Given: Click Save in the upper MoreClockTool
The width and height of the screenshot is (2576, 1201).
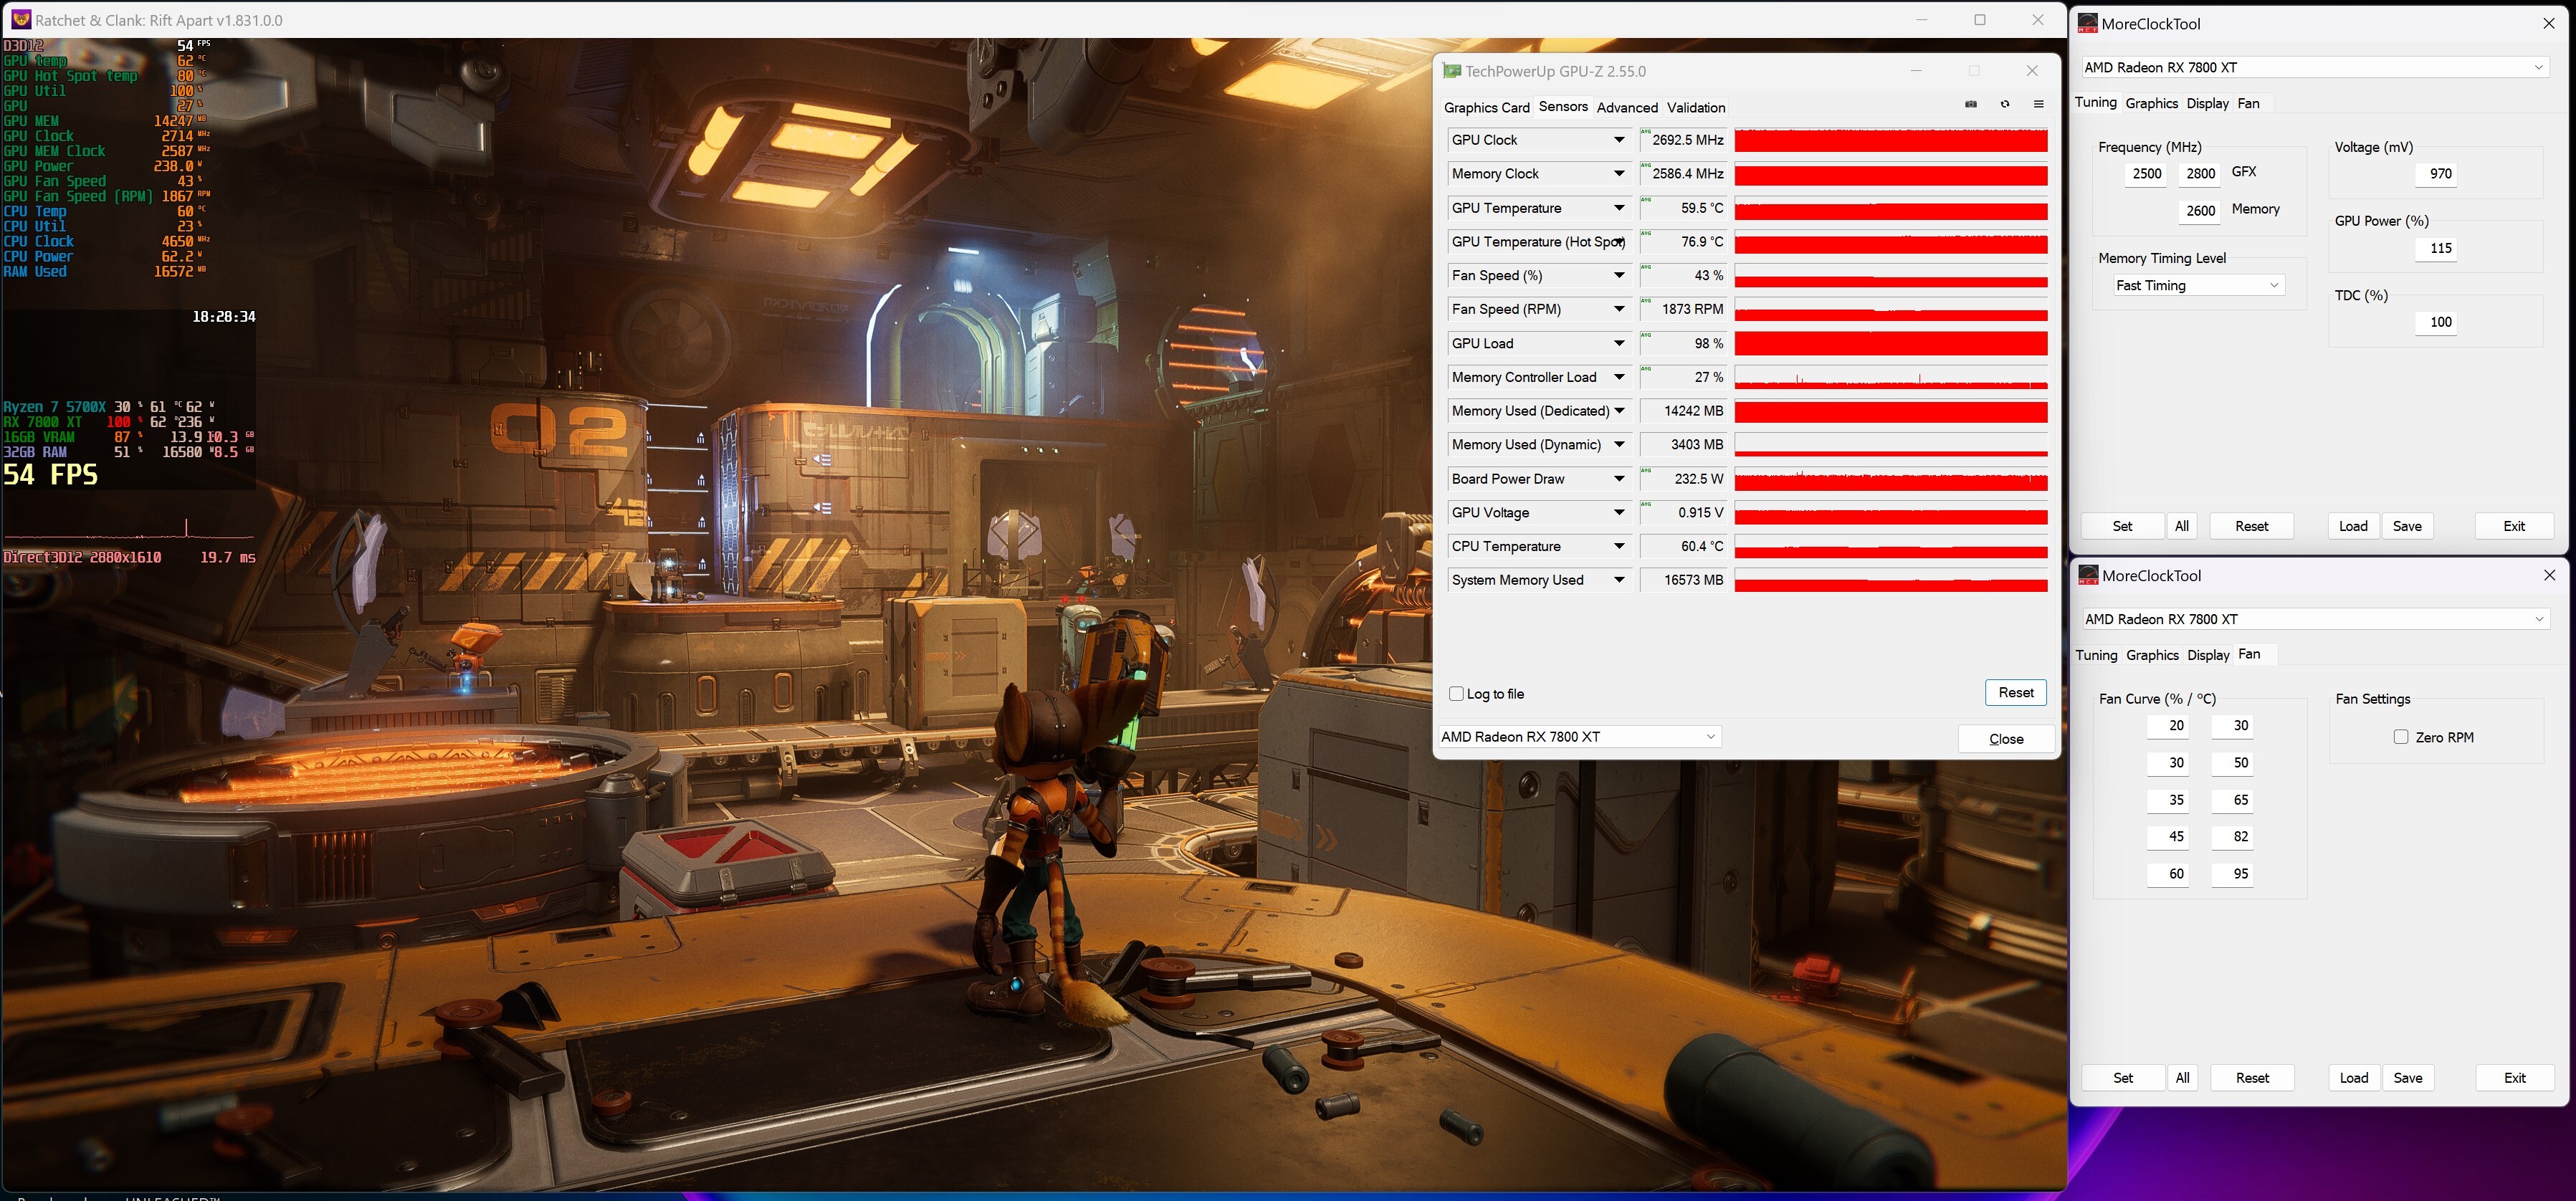Looking at the screenshot, I should pos(2407,526).
